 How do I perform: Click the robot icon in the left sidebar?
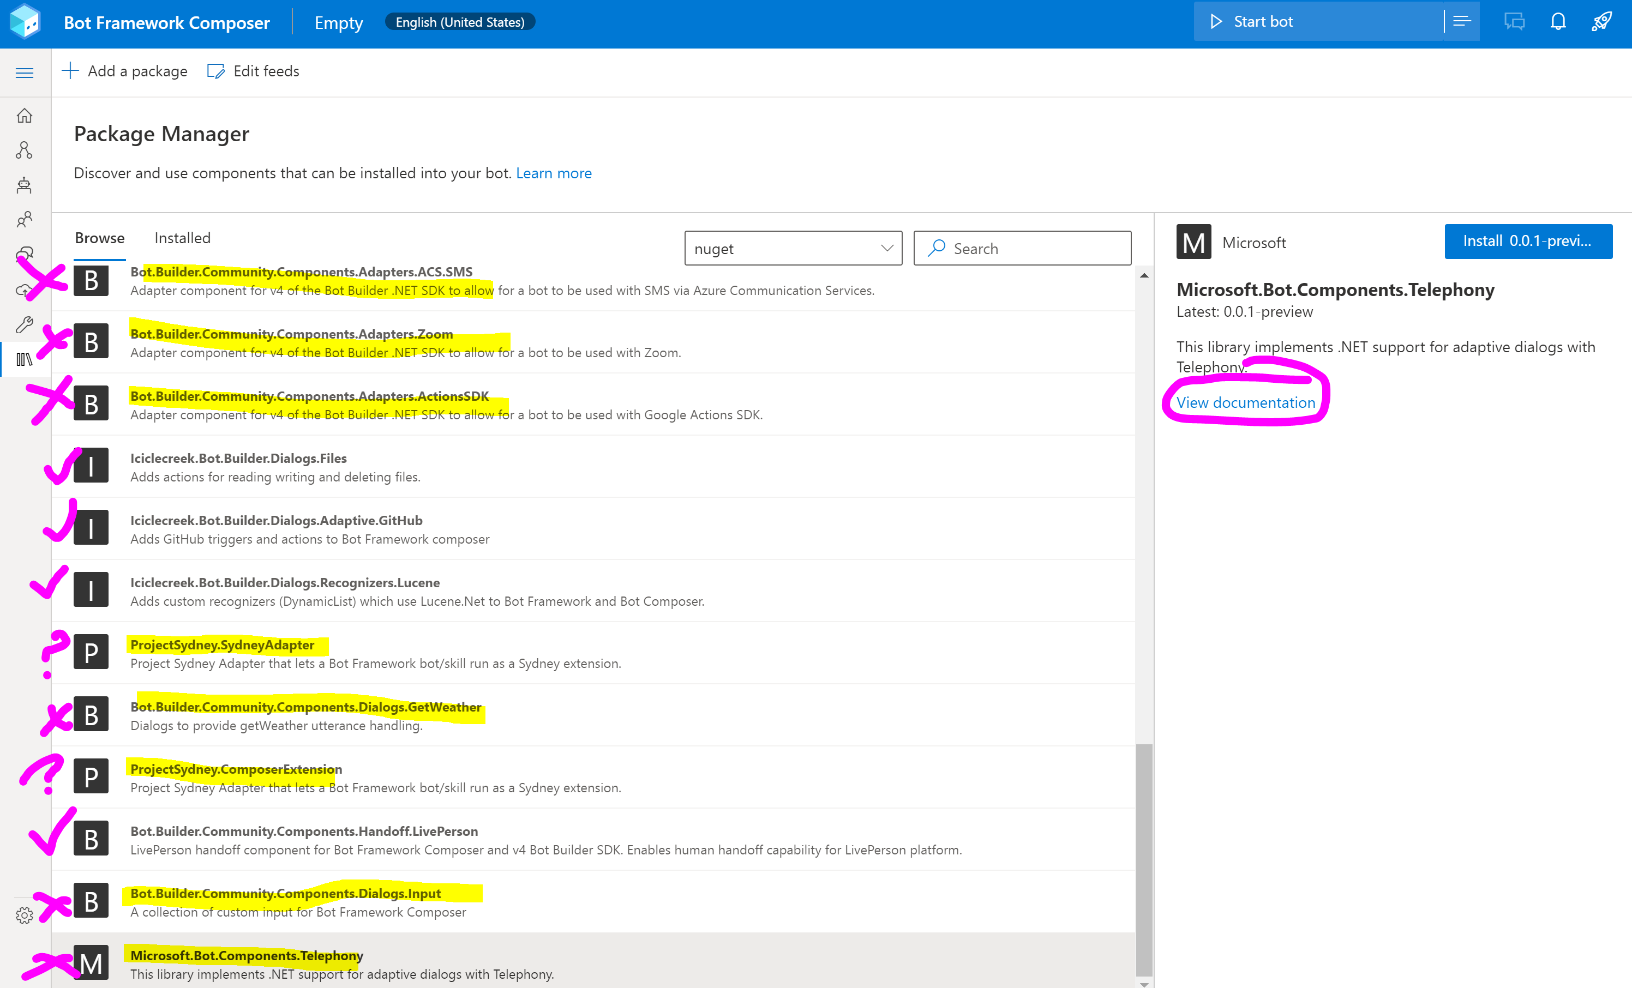(25, 185)
